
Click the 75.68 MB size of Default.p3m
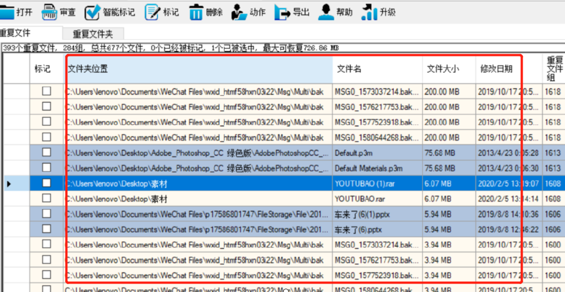tap(440, 153)
